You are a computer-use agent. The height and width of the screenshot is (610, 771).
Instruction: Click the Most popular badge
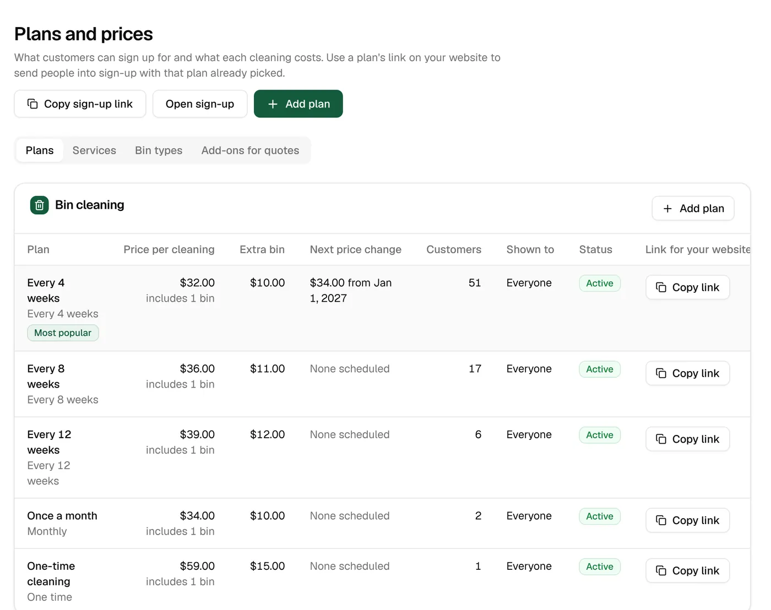point(63,333)
